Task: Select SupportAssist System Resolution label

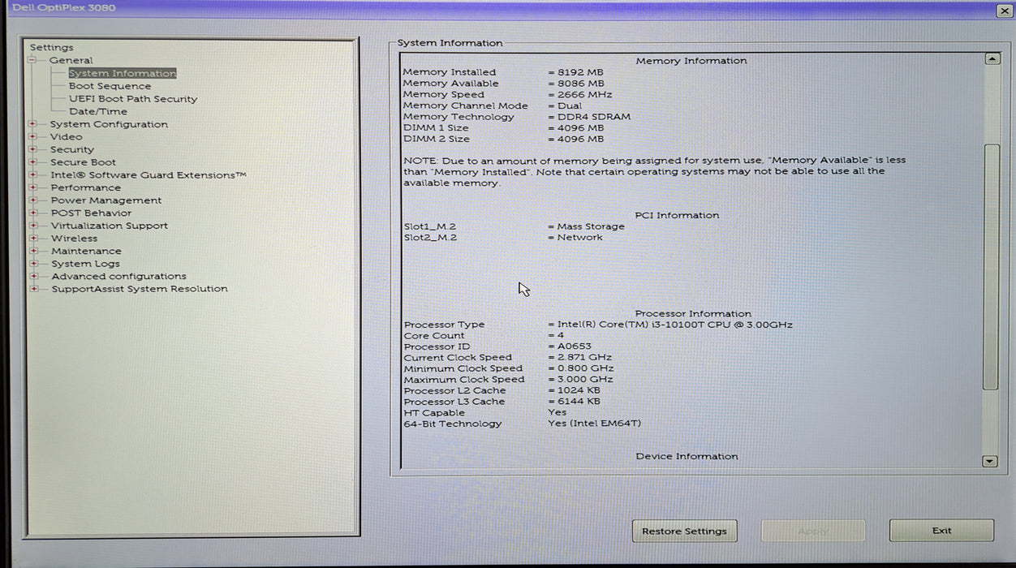Action: [x=140, y=289]
